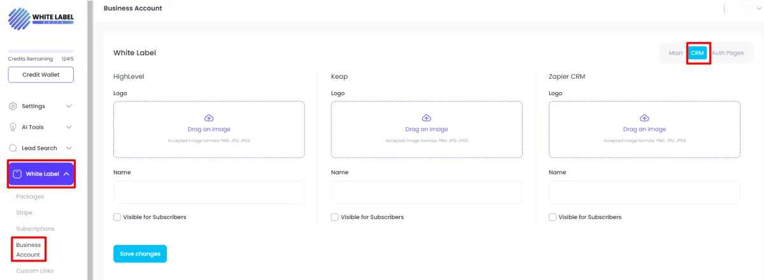The width and height of the screenshot is (764, 280).
Task: Open Packages in the sidebar
Action: click(30, 196)
